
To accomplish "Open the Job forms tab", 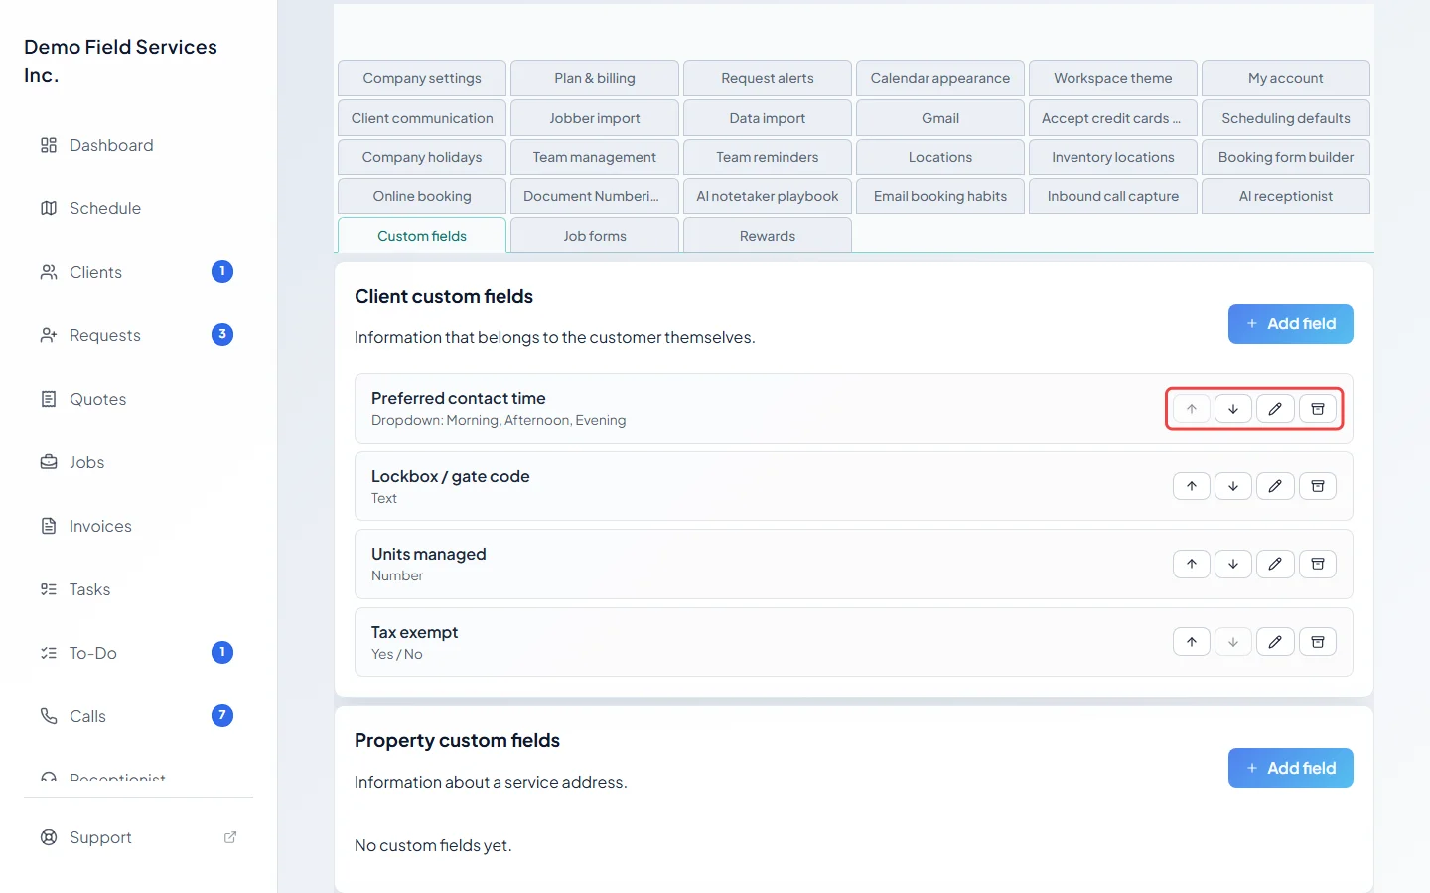I will (595, 236).
